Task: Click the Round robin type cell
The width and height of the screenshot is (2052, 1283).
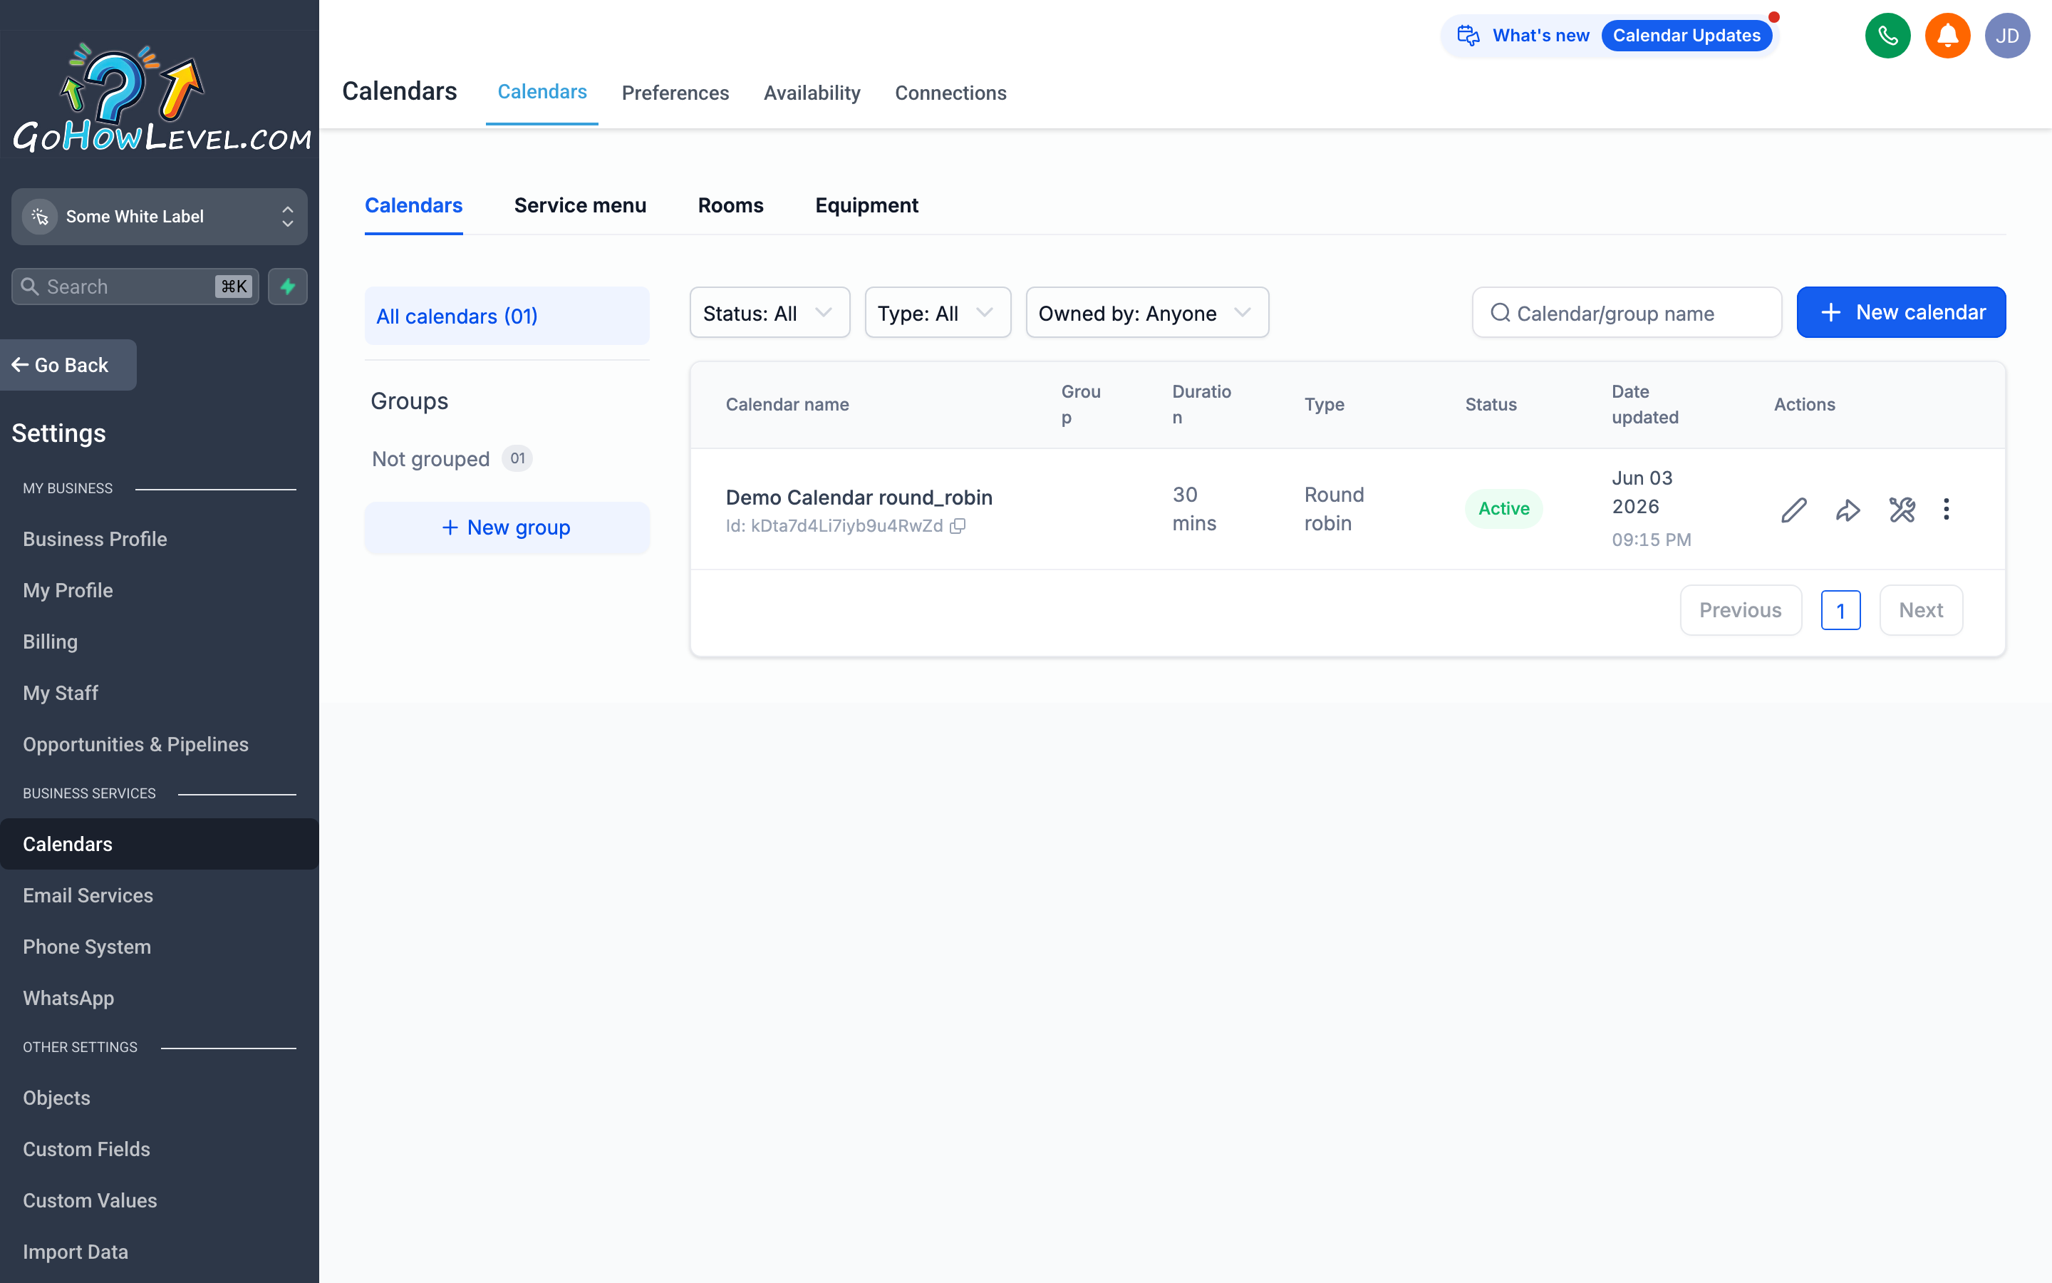Action: coord(1334,508)
